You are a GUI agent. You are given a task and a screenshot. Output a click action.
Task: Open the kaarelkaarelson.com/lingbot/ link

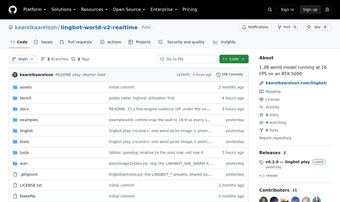[x=296, y=83]
